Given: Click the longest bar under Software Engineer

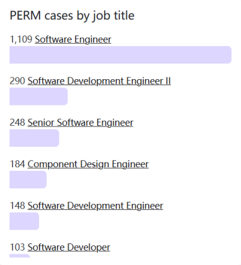Looking at the screenshot, I should click(120, 55).
